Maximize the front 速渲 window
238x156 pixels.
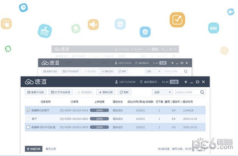pyautogui.click(x=197, y=82)
